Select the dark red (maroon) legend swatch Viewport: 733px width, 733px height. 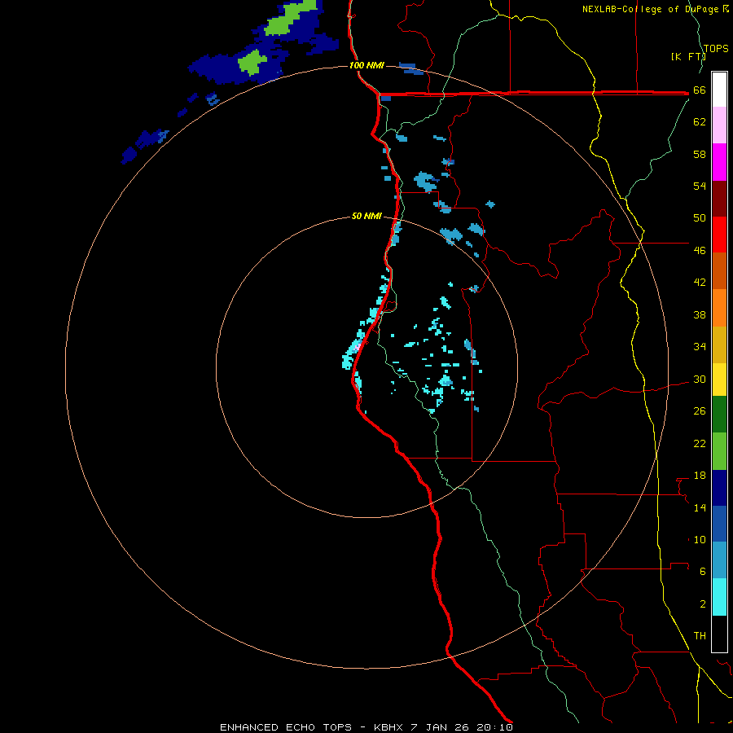point(719,198)
